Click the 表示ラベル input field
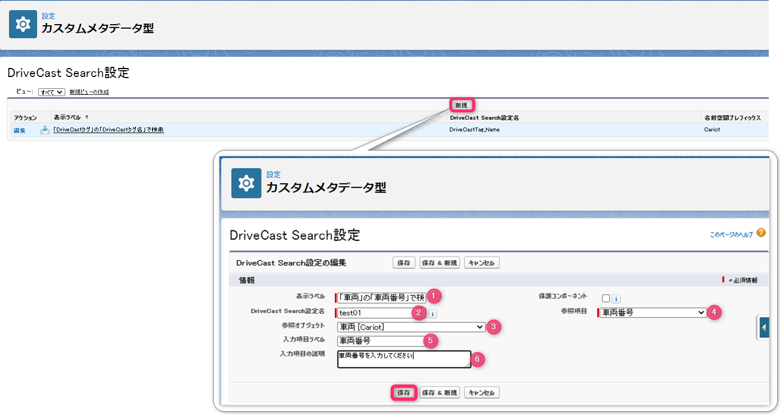This screenshot has width=780, height=414. click(381, 297)
